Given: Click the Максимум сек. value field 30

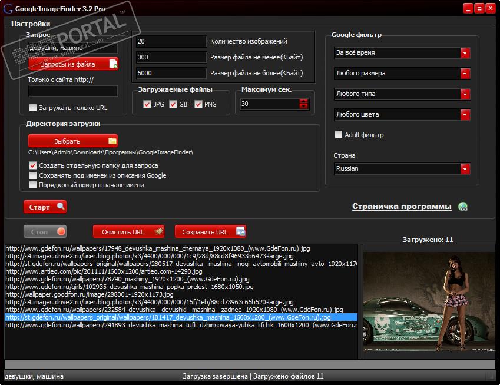Looking at the screenshot, I should click(270, 104).
